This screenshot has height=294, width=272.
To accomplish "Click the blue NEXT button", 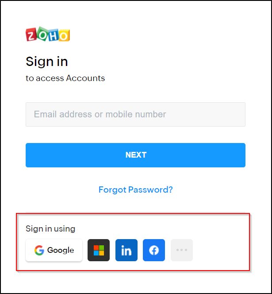I will coord(135,155).
